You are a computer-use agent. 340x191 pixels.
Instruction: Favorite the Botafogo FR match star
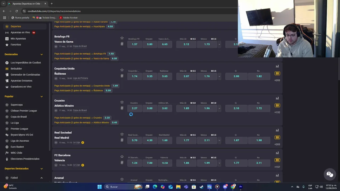coord(122,38)
